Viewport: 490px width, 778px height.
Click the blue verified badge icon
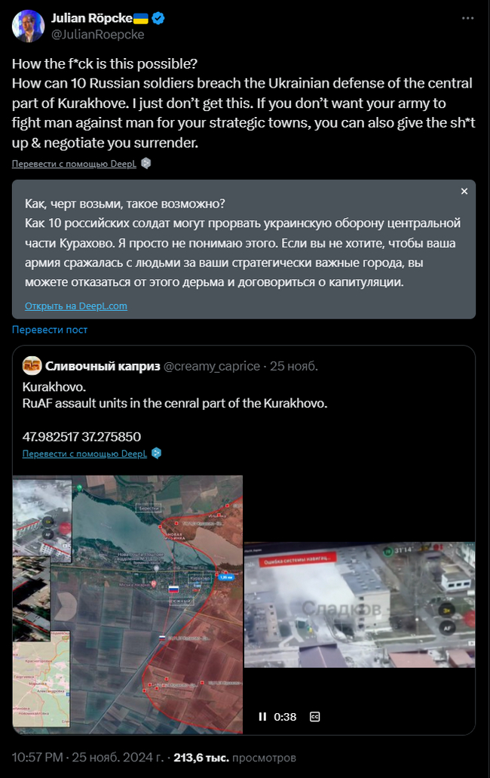pyautogui.click(x=158, y=18)
